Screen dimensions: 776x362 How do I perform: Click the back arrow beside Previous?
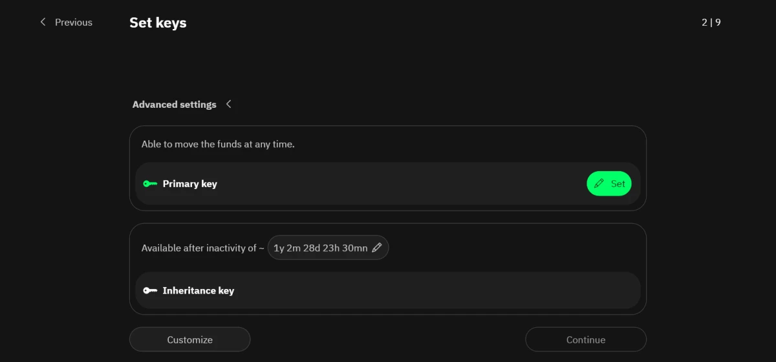click(x=43, y=22)
